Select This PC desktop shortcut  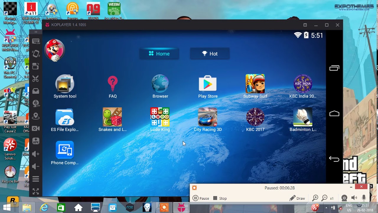[10, 67]
